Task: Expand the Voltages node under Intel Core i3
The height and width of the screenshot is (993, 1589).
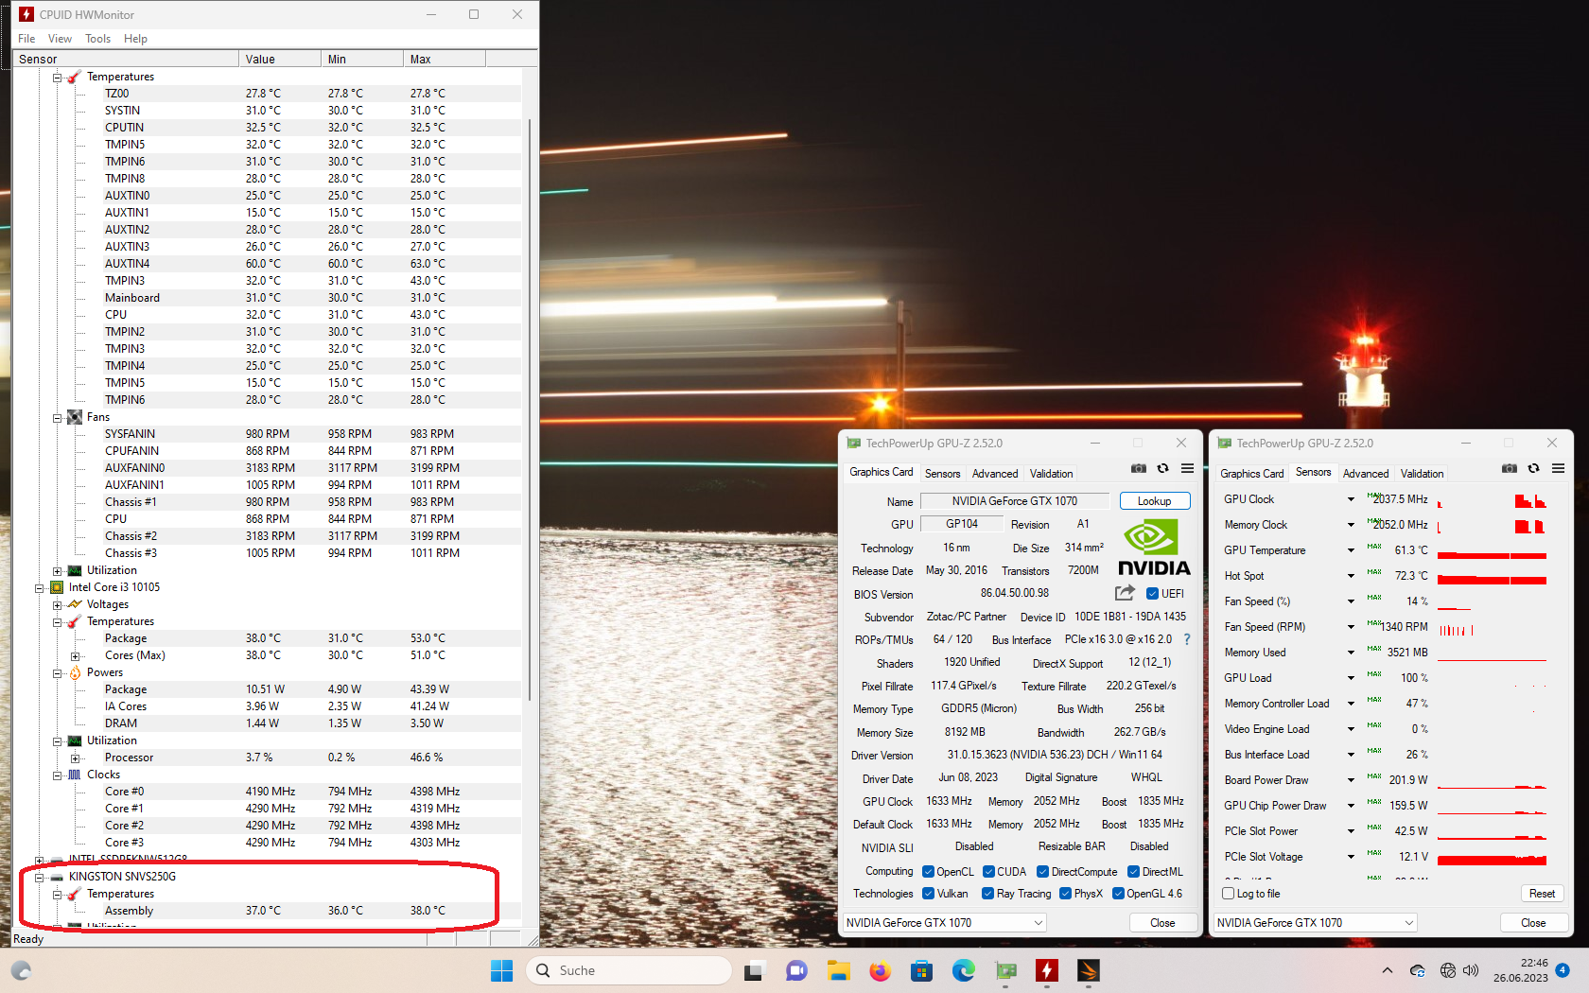Action: point(56,603)
